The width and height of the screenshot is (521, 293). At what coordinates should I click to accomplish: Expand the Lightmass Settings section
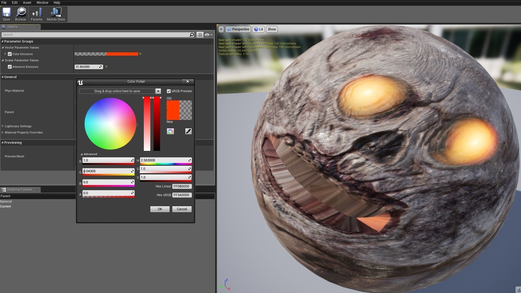(3, 126)
